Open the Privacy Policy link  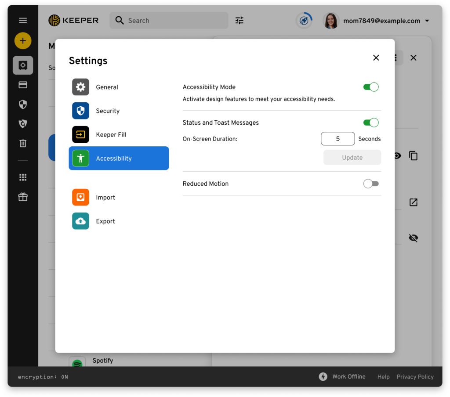[x=415, y=377]
